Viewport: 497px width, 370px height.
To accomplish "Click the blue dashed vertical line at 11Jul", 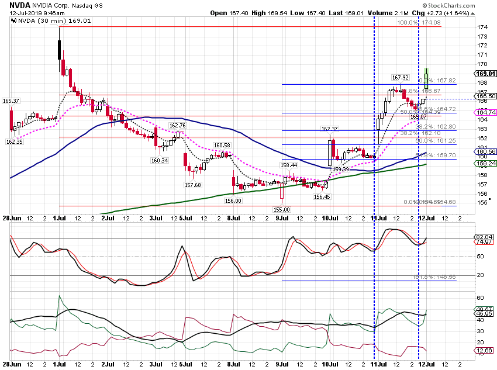I will coord(374,187).
